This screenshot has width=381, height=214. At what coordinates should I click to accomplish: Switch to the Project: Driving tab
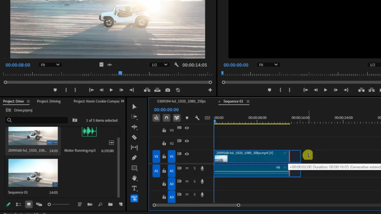point(49,101)
